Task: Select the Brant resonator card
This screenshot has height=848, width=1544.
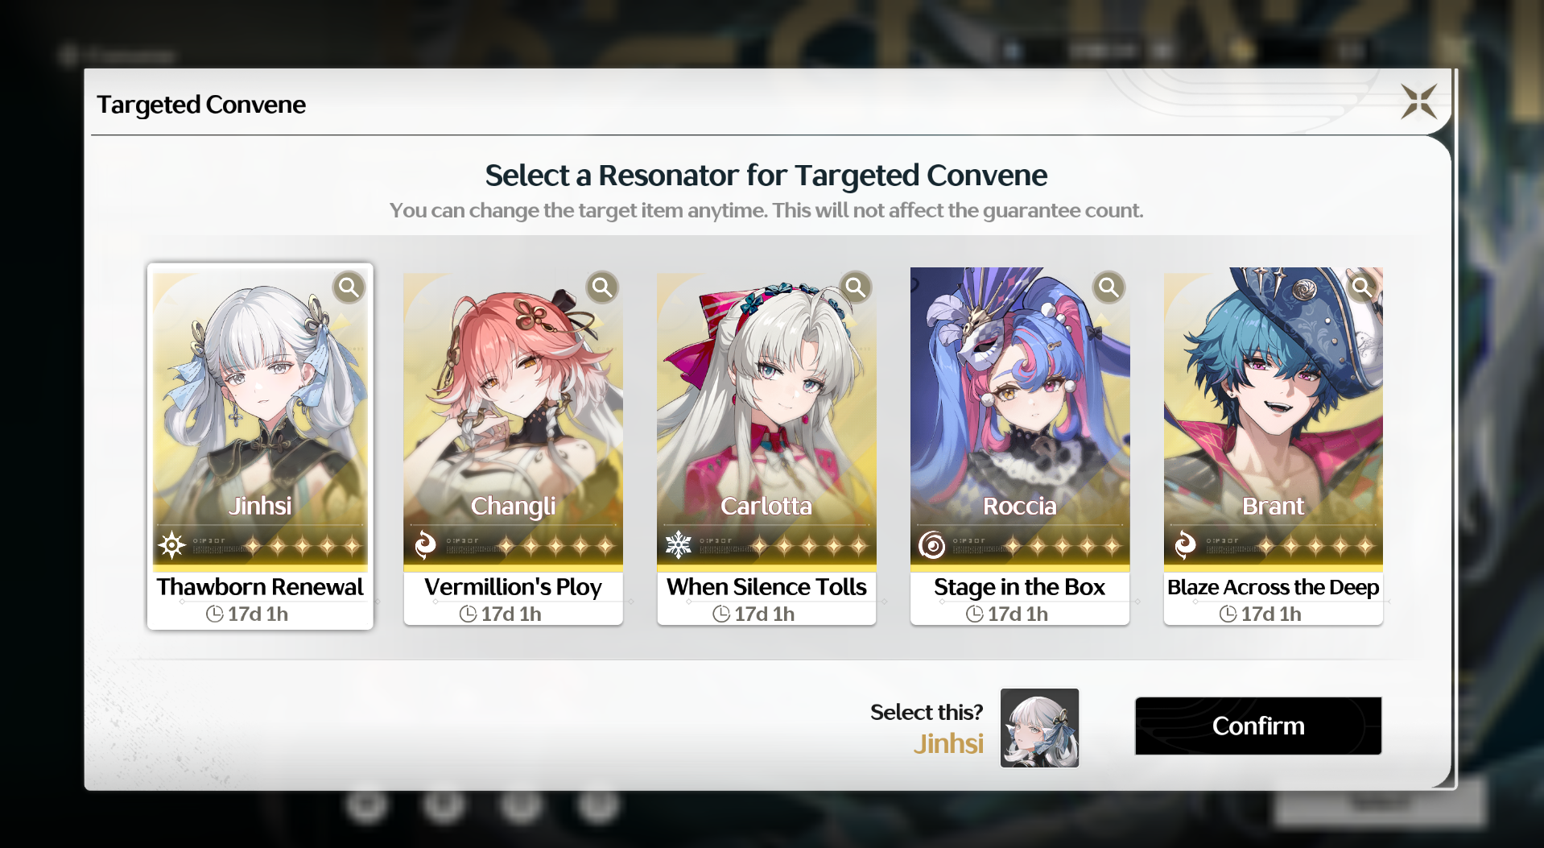Action: click(x=1274, y=446)
